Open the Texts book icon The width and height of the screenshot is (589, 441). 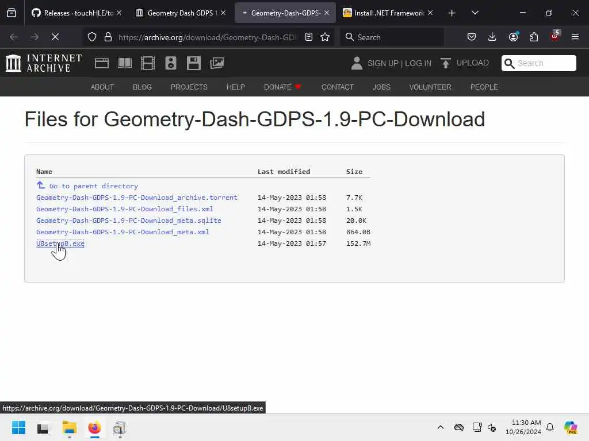tap(125, 63)
